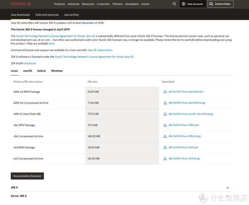Click the View Accounts button
This screenshot has height=205, width=249.
point(193,4)
